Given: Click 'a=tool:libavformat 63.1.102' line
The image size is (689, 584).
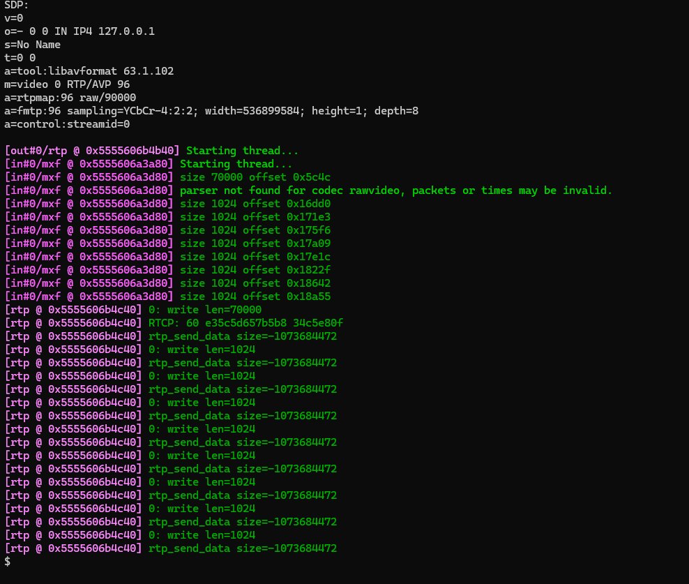Looking at the screenshot, I should (x=89, y=70).
